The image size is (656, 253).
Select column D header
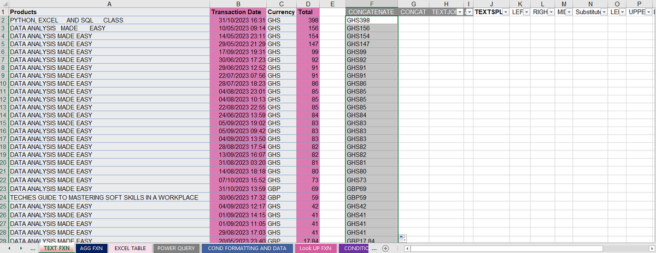coord(308,4)
